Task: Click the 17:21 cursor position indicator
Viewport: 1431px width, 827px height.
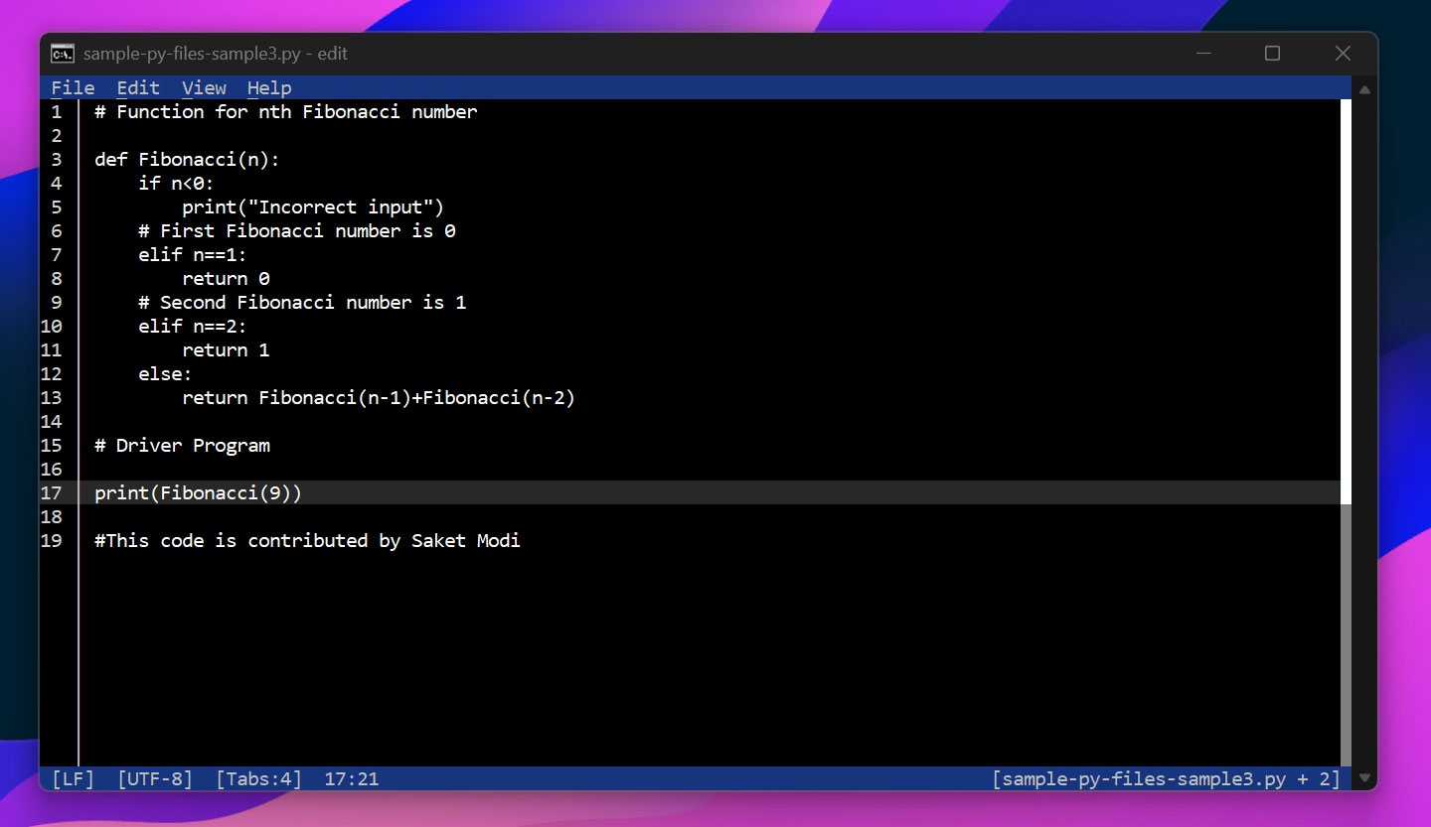Action: [x=352, y=778]
